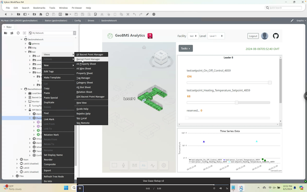The width and height of the screenshot is (307, 192).
Task: Select Edit Tags in the context menu
Action: 58,71
